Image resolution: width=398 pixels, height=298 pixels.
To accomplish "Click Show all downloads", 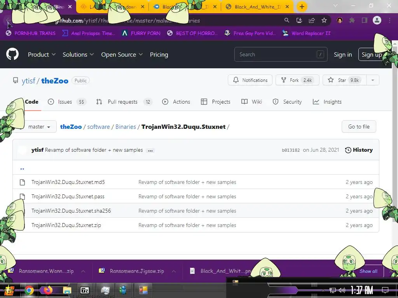I will (368, 271).
